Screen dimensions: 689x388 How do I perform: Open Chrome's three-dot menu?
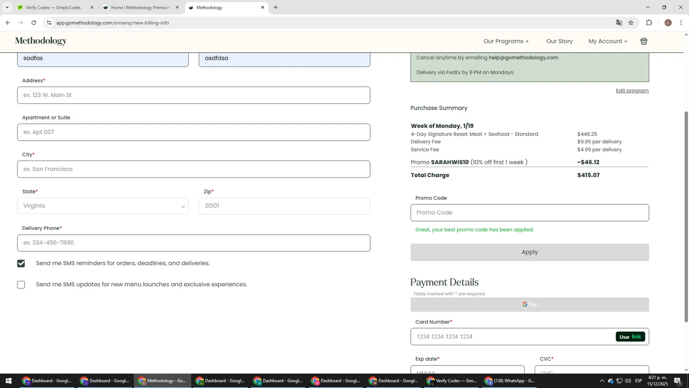click(681, 23)
